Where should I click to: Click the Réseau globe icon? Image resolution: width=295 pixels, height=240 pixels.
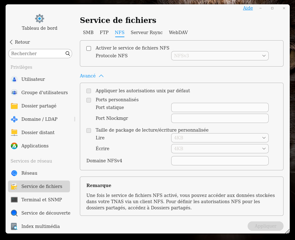coord(14,173)
